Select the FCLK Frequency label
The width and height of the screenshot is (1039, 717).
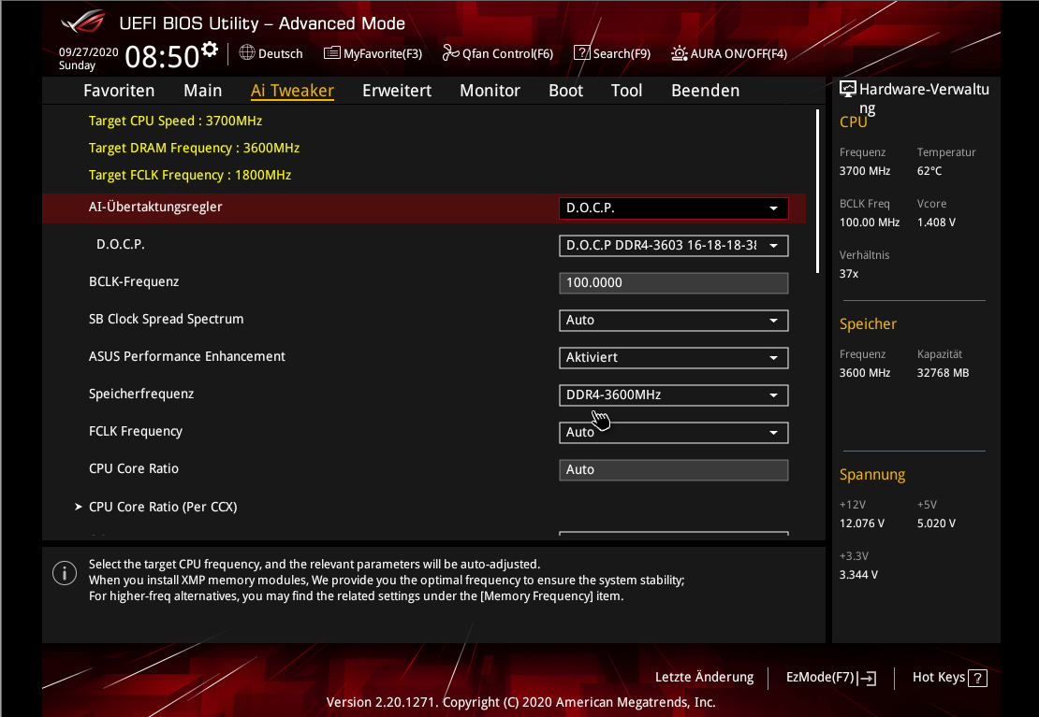point(135,432)
